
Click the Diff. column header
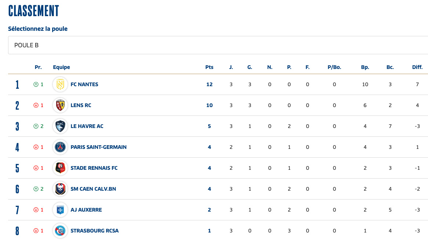pyautogui.click(x=417, y=67)
